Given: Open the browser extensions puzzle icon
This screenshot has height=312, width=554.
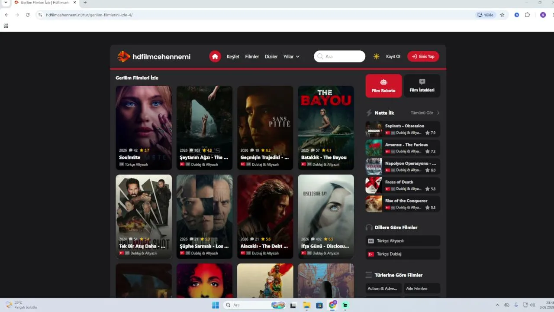Looking at the screenshot, I should pyautogui.click(x=527, y=15).
